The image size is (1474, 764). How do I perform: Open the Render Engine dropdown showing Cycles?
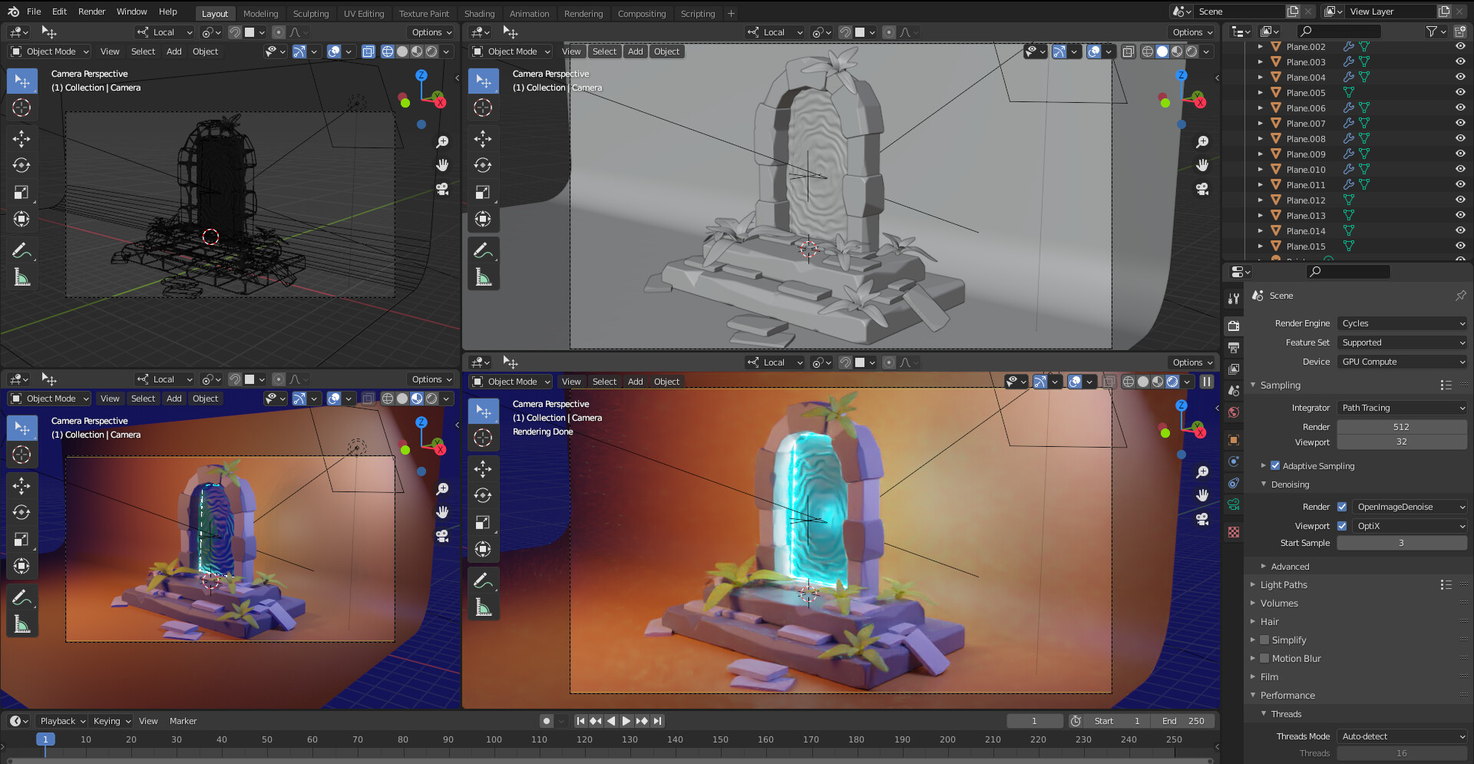1402,323
